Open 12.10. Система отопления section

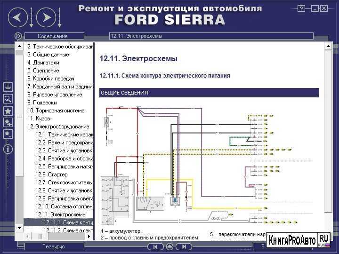[x=64, y=206]
